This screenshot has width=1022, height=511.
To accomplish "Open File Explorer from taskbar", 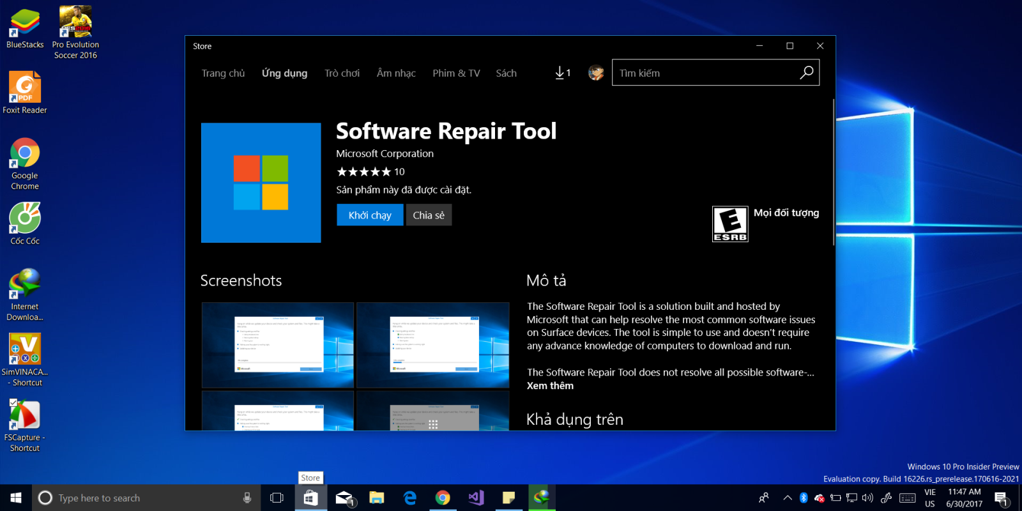I will pyautogui.click(x=377, y=498).
